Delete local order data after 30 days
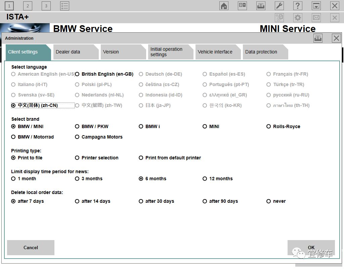This screenshot has height=269, width=344. pyautogui.click(x=157, y=201)
